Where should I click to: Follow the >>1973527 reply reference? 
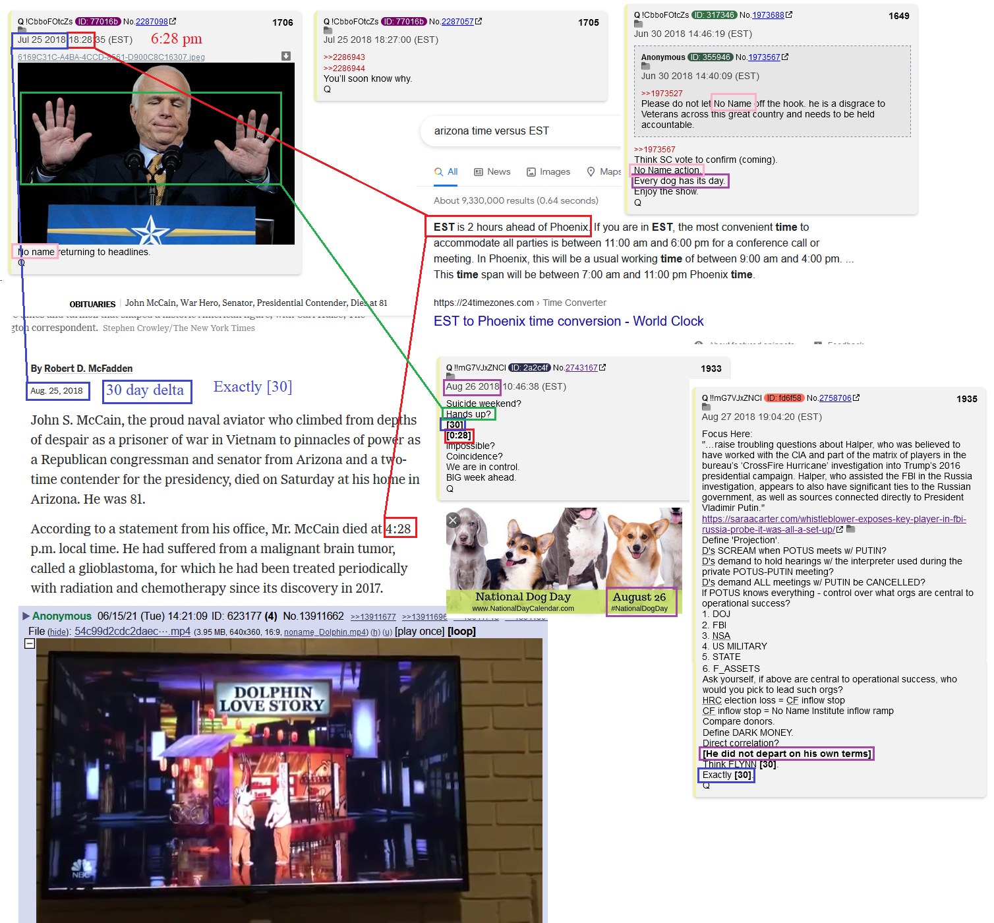[662, 94]
